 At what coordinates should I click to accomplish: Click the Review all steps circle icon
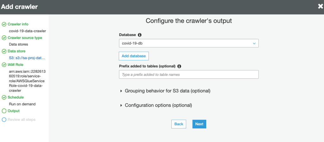pyautogui.click(x=4, y=120)
